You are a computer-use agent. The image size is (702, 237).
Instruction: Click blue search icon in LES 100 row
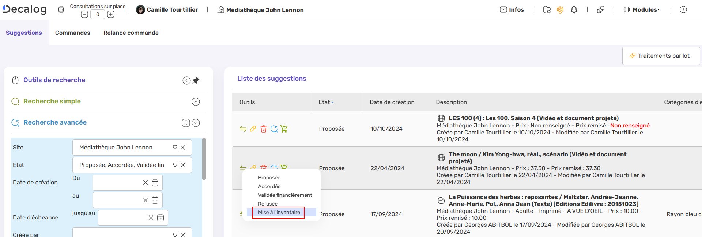pyautogui.click(x=274, y=129)
